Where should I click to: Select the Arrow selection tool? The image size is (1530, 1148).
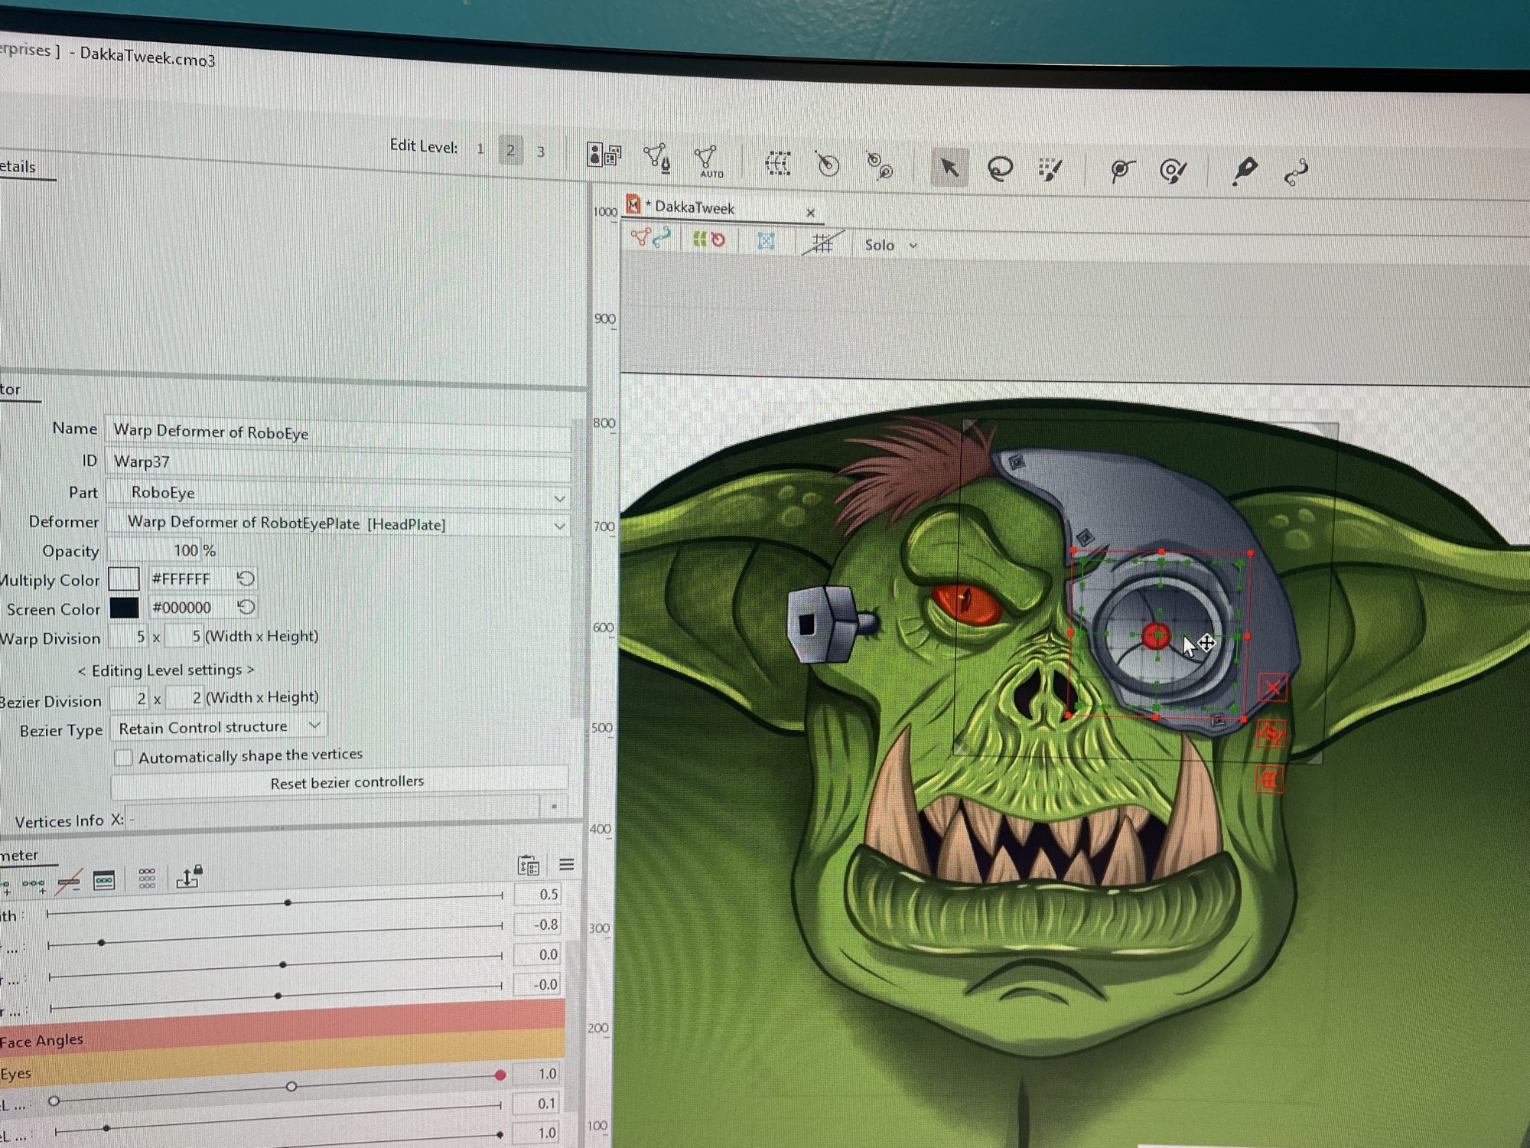tap(949, 168)
